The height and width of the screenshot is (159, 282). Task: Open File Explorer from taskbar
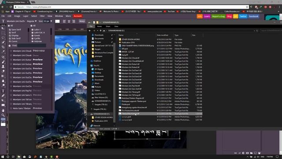19,157
